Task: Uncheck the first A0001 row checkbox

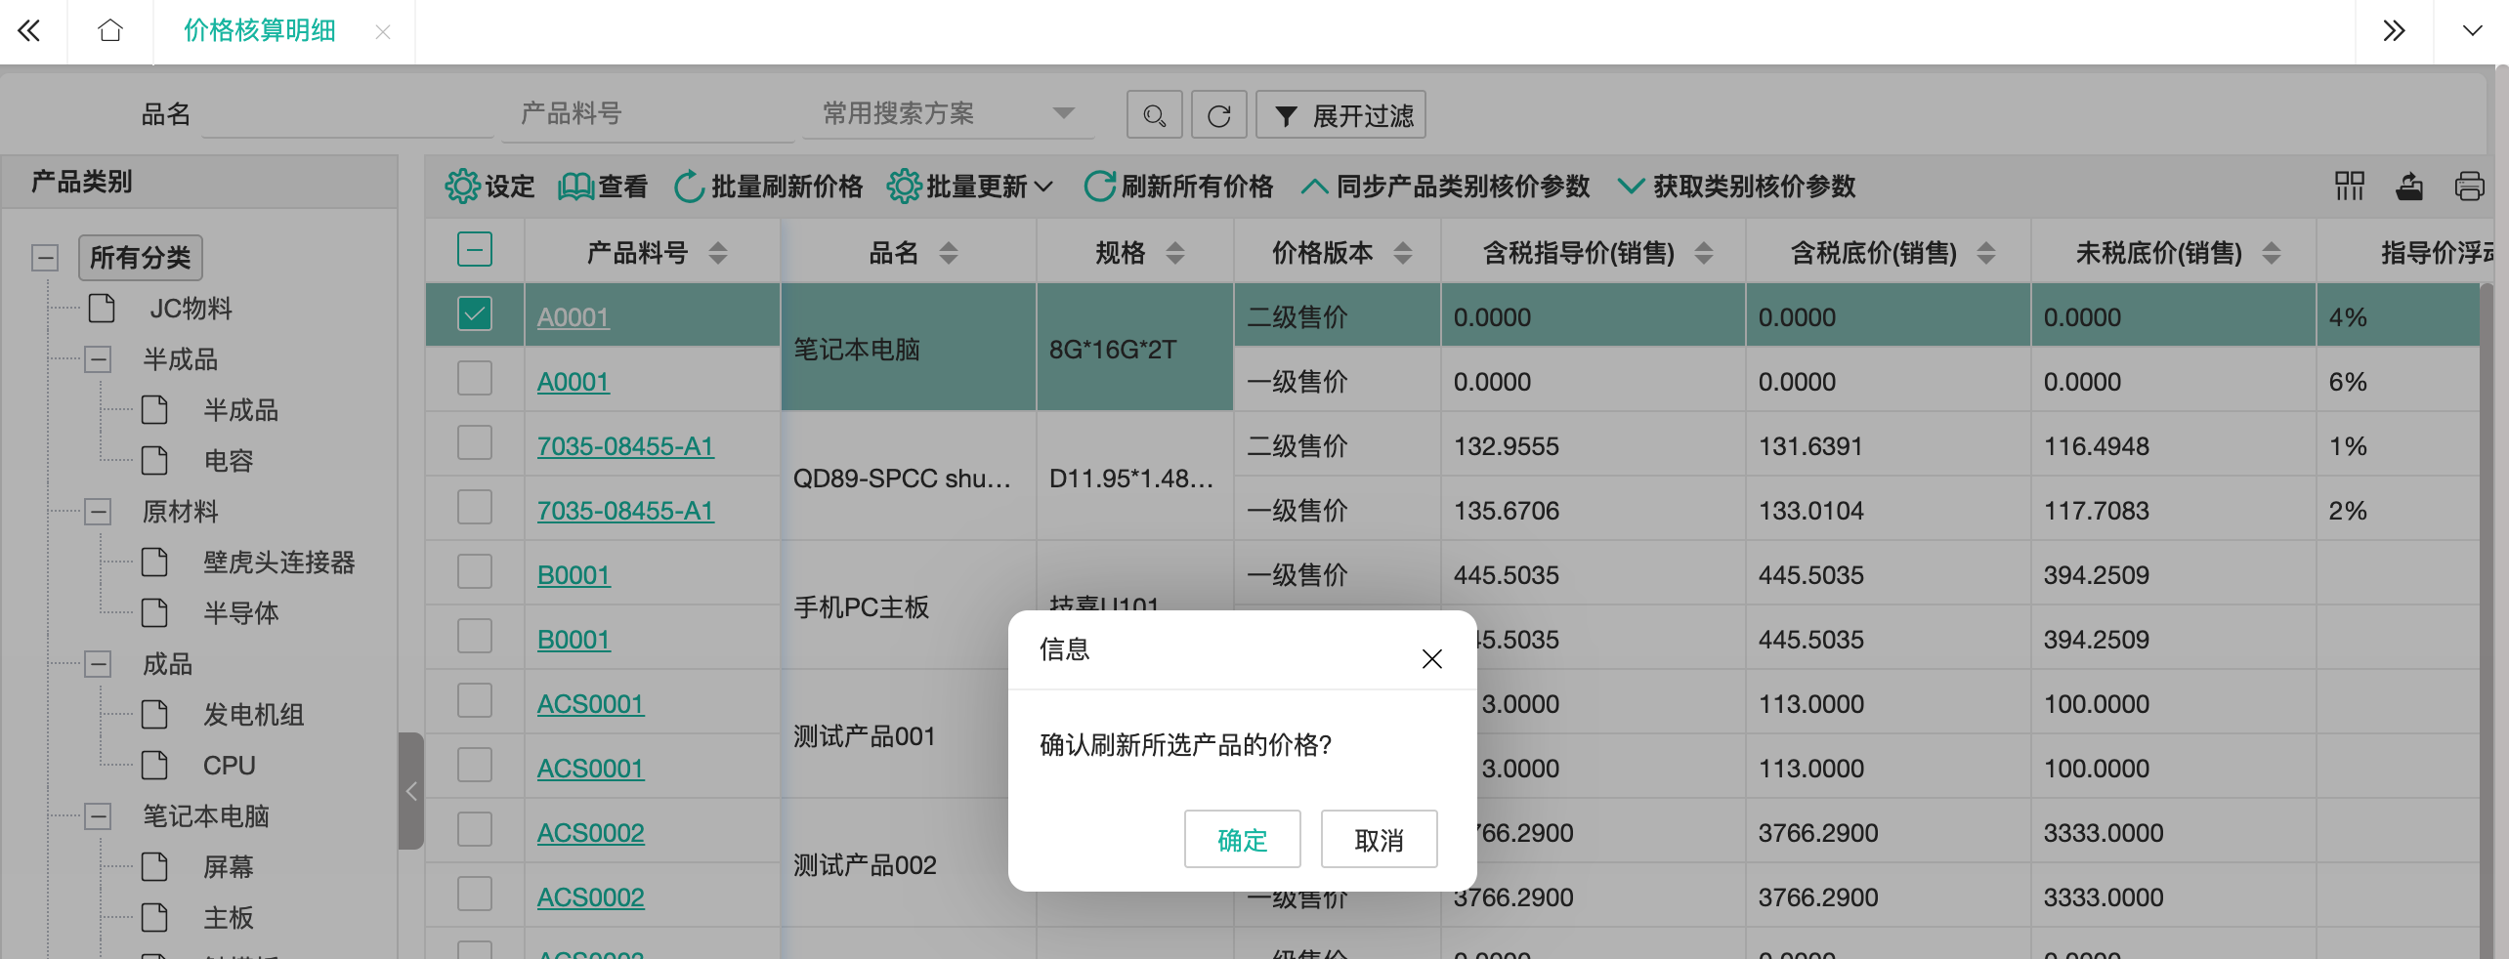Action: pos(475,314)
